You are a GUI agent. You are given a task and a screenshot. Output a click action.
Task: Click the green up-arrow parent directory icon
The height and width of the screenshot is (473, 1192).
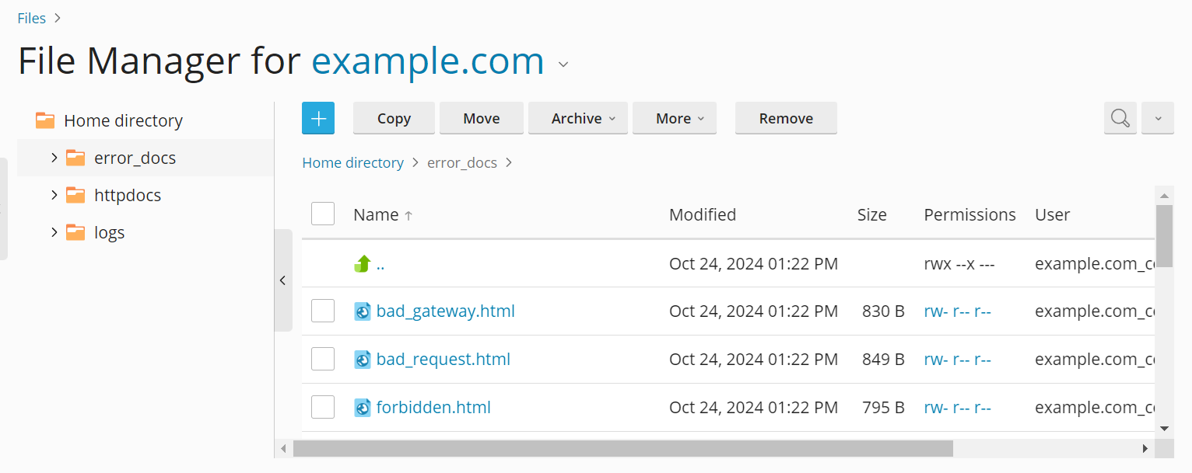[x=362, y=263]
